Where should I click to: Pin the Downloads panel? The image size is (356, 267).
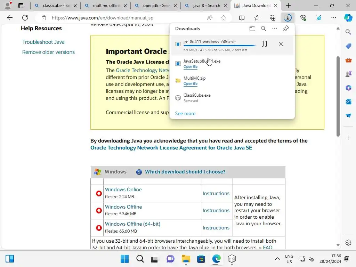pos(286,29)
